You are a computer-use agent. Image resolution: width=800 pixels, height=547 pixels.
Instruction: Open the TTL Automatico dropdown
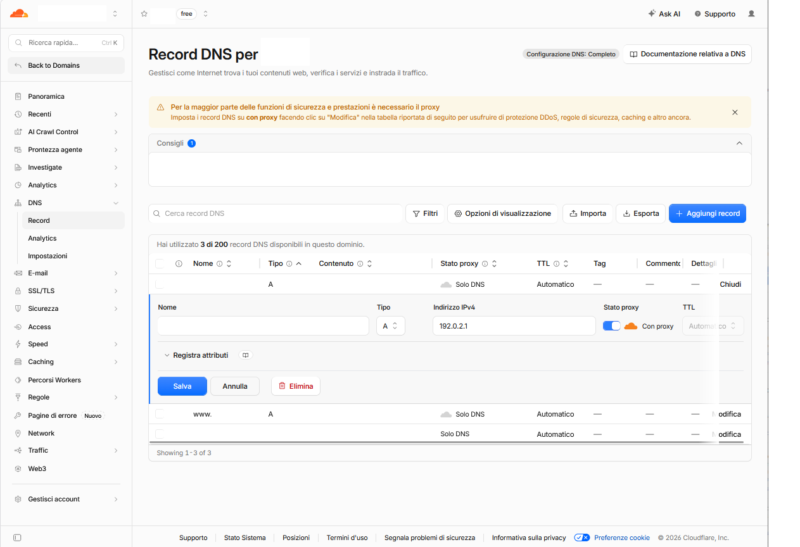[x=713, y=326]
